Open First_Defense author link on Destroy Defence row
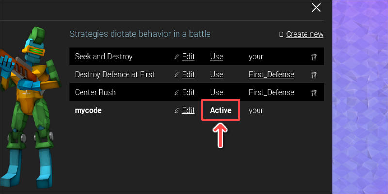The image size is (388, 194). [x=271, y=75]
